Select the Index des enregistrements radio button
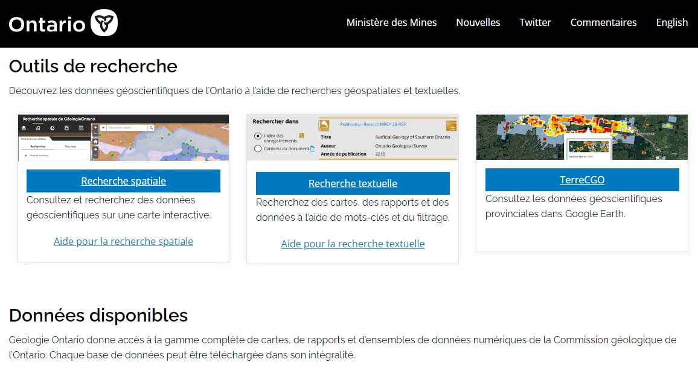Viewport: 698px width, 371px height. click(258, 137)
